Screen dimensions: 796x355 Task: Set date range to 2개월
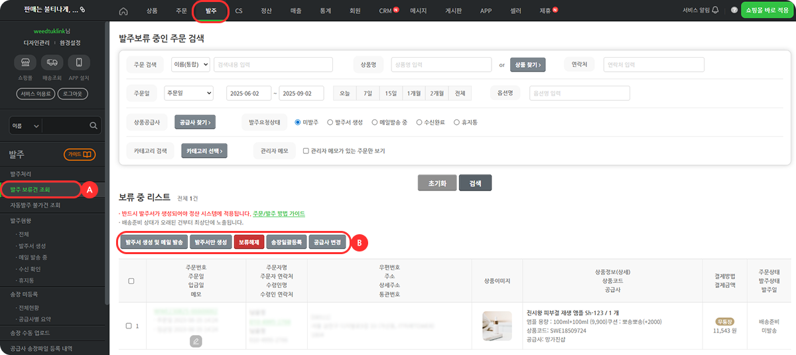click(436, 93)
